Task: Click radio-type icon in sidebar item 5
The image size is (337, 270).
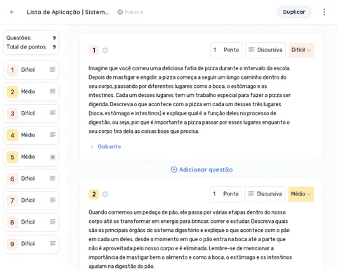Action: [x=53, y=157]
